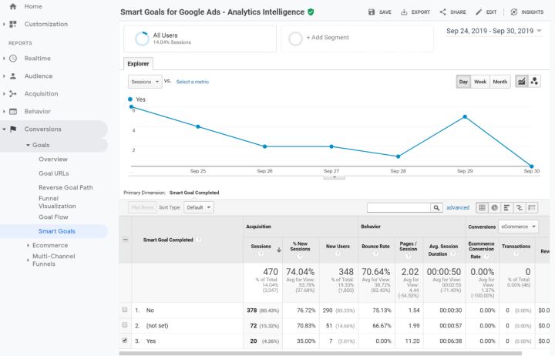The width and height of the screenshot is (555, 356).
Task: Click the Explorer tab
Action: pyautogui.click(x=138, y=64)
